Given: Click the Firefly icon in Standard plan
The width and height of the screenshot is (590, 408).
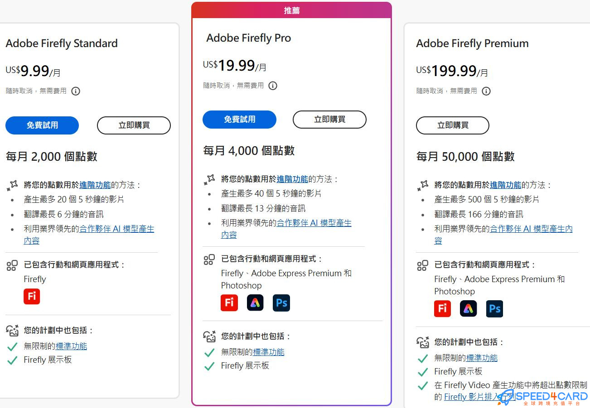Looking at the screenshot, I should 31,296.
